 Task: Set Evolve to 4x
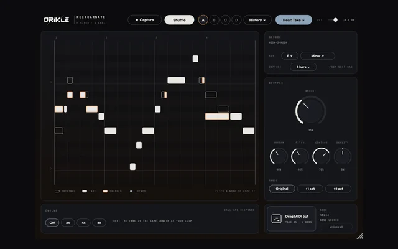pyautogui.click(x=83, y=223)
